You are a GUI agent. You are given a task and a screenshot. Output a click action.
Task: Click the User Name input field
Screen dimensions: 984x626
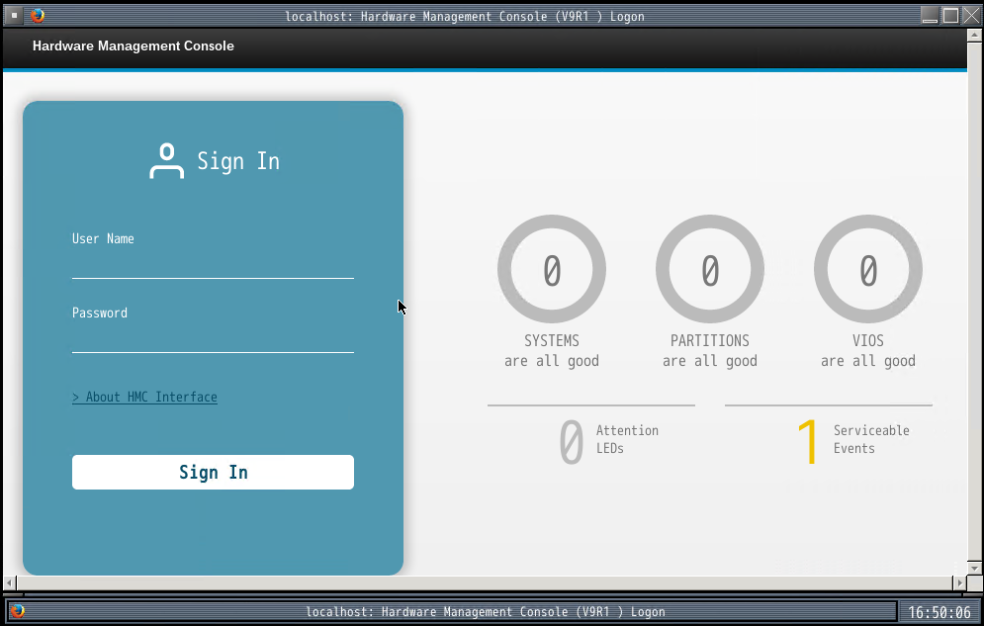(x=213, y=265)
